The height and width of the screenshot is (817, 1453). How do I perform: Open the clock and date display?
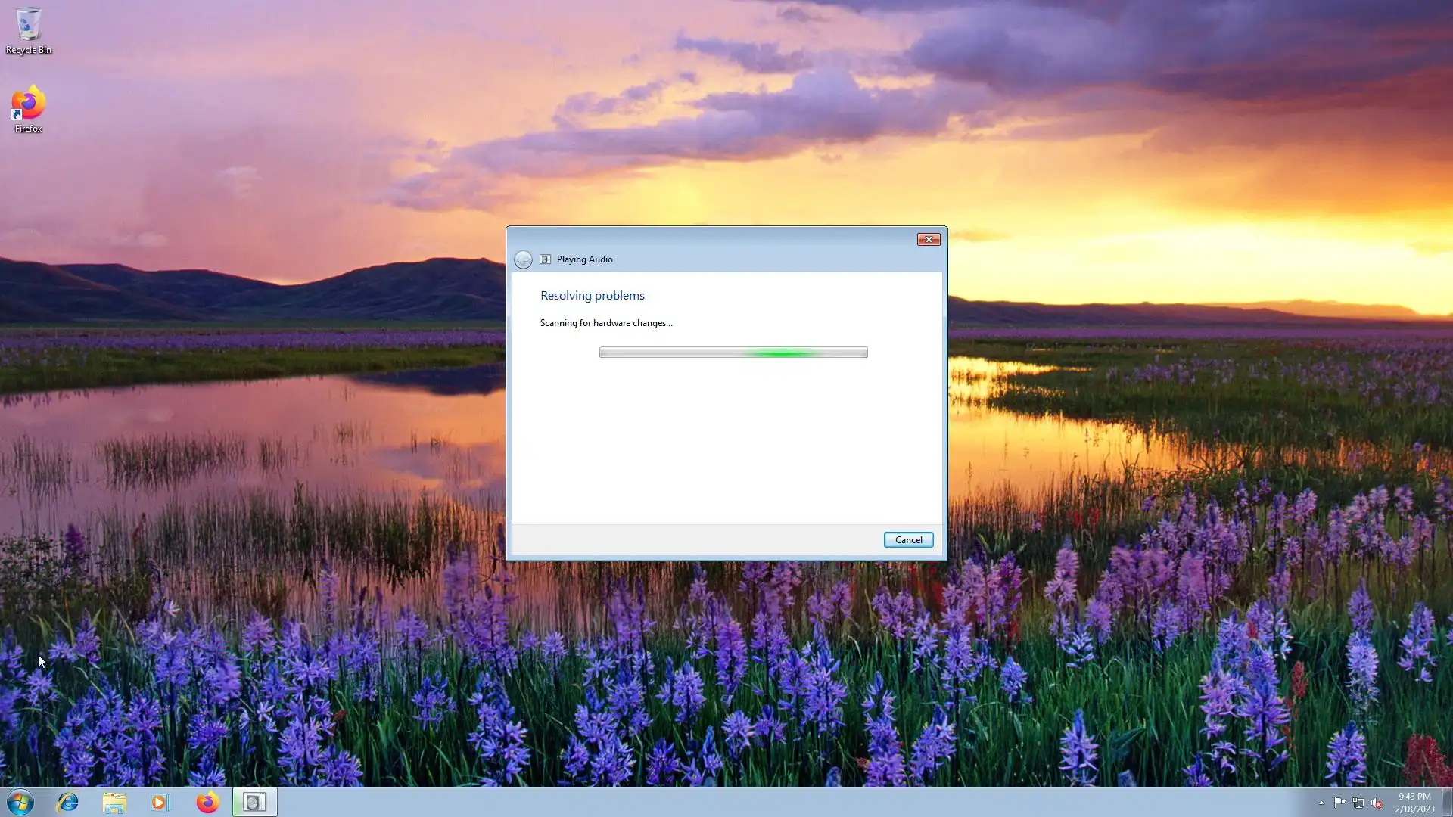pos(1414,802)
